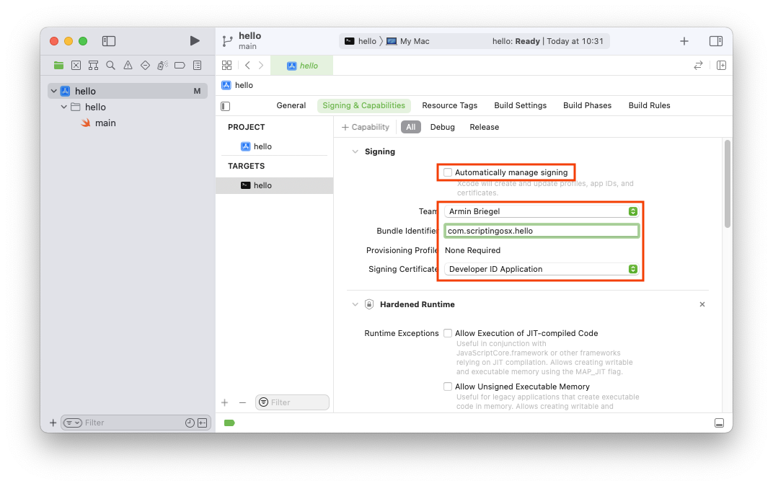Go back in editor history
This screenshot has height=486, width=773.
[247, 65]
